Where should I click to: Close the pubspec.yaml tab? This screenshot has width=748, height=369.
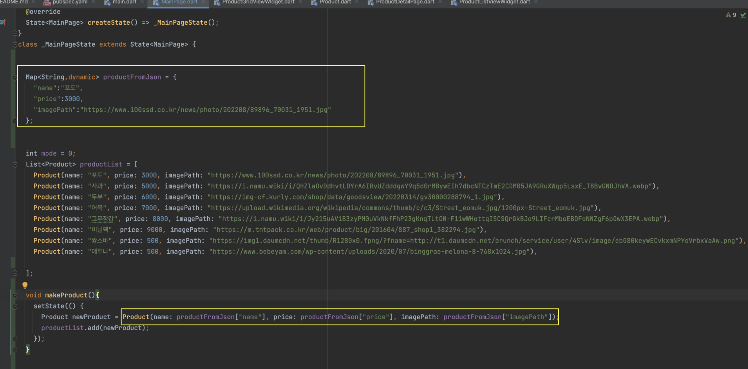(93, 2)
